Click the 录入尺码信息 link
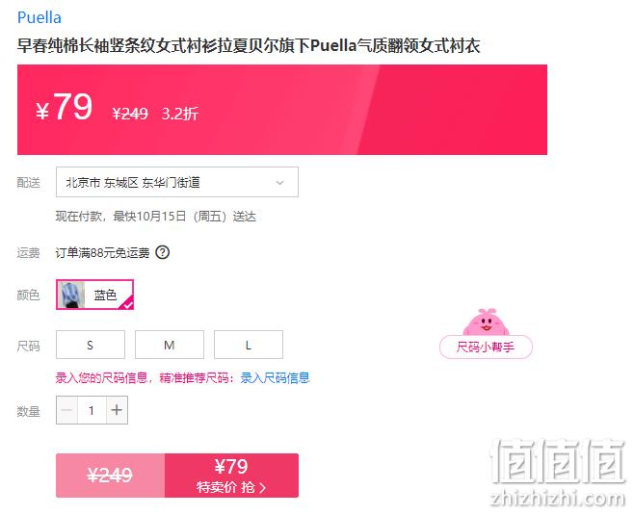The height and width of the screenshot is (515, 634). coord(275,378)
